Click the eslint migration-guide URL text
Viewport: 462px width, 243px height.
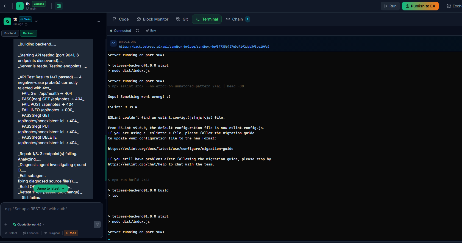171,149
